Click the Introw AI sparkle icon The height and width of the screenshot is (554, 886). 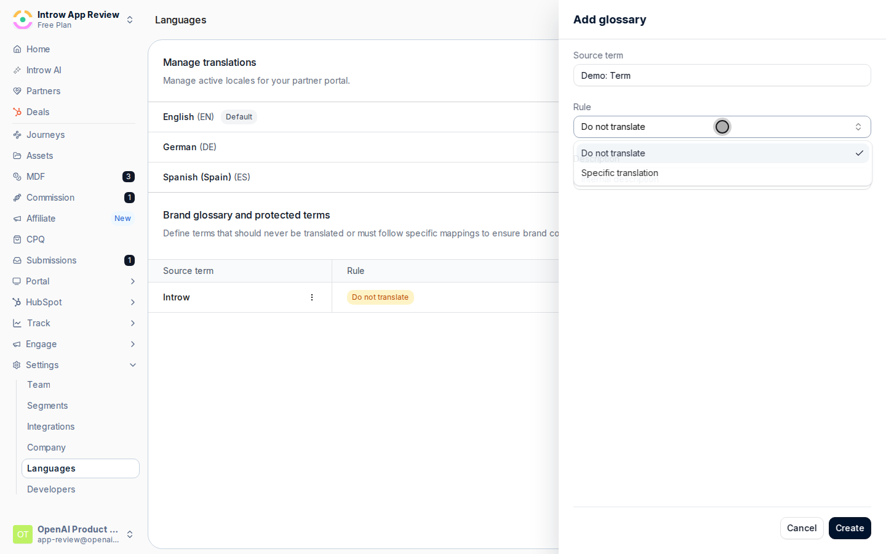pyautogui.click(x=17, y=70)
